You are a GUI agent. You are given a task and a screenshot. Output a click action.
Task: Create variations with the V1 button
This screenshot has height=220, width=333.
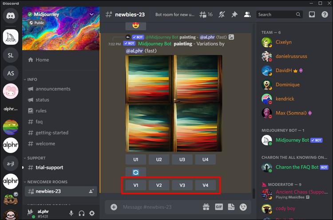coord(136,185)
